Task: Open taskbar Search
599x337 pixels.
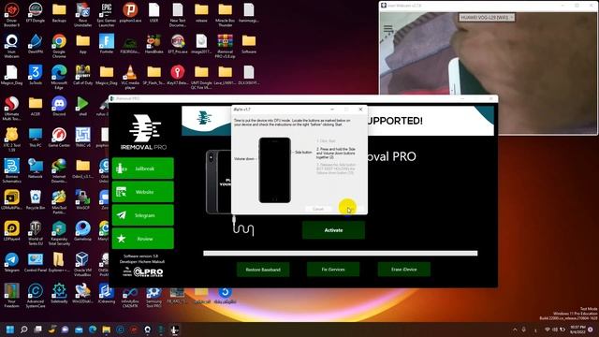Action: pos(24,330)
